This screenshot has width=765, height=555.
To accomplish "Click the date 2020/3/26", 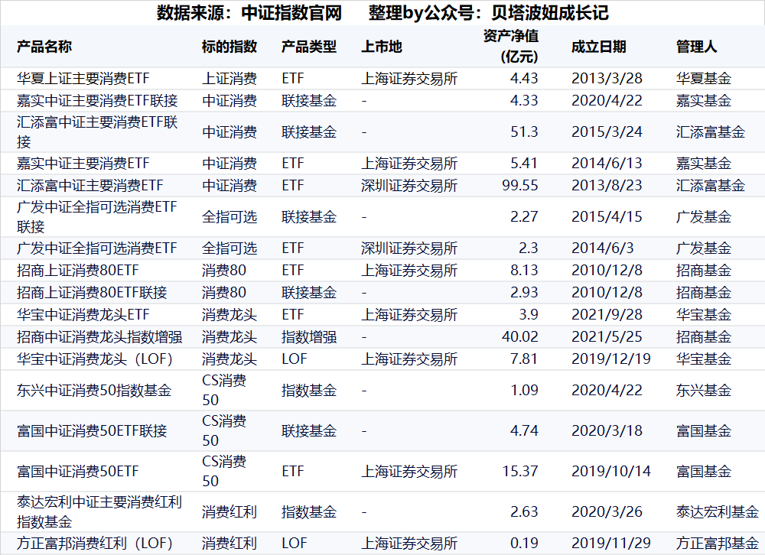I will (x=607, y=511).
